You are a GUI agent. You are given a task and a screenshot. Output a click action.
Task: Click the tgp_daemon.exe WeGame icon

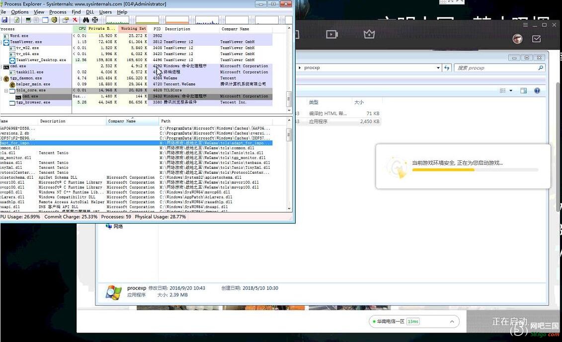(x=6, y=78)
